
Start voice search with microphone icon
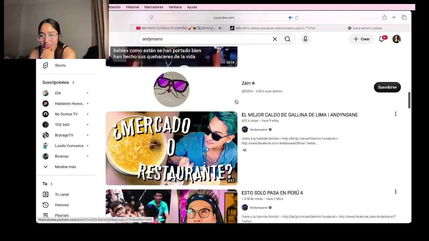point(305,39)
